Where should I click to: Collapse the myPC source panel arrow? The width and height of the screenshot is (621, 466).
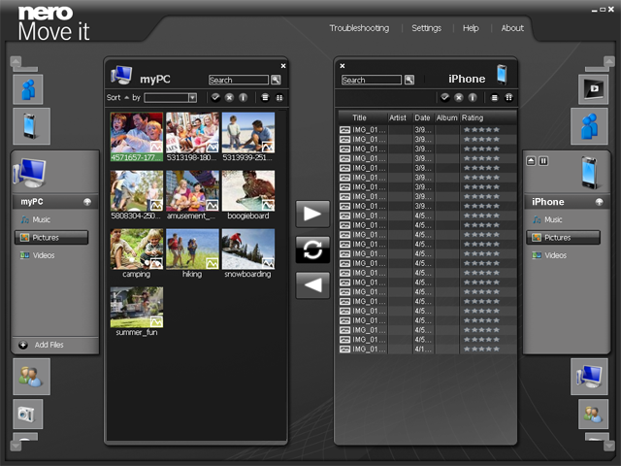pos(86,202)
